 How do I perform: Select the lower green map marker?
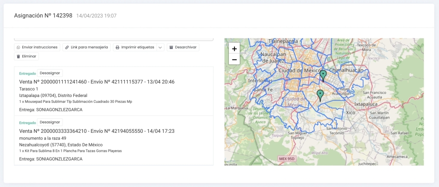(320, 95)
